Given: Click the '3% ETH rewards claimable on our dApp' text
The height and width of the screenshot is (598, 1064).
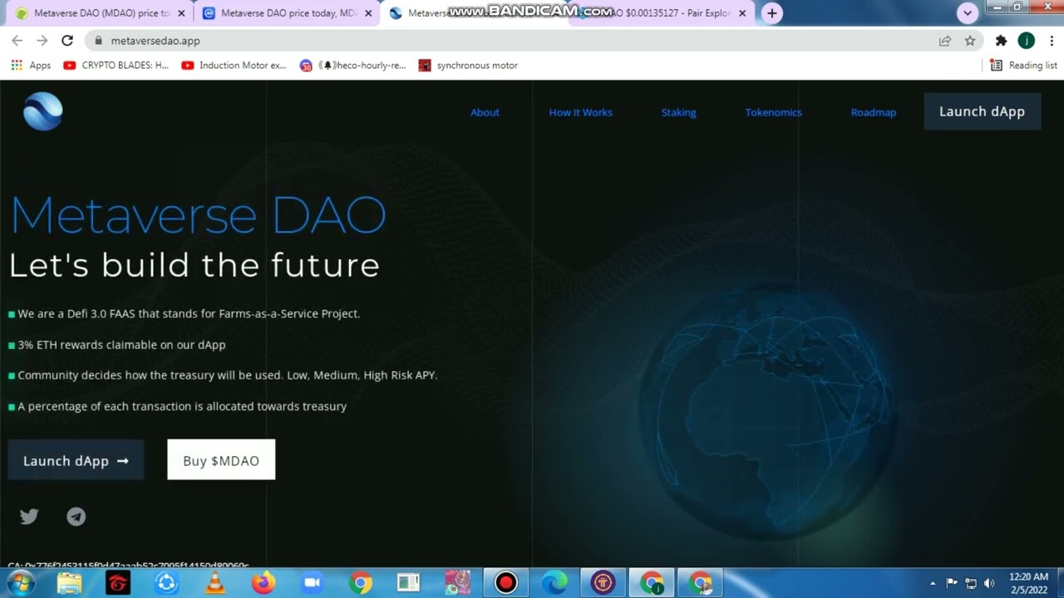Looking at the screenshot, I should point(121,345).
